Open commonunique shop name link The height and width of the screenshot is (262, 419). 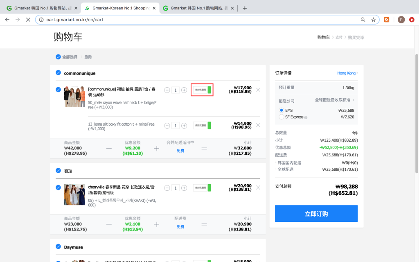click(80, 73)
